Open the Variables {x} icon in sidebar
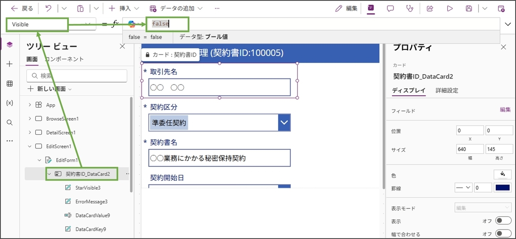Image resolution: width=516 pixels, height=239 pixels. point(10,103)
